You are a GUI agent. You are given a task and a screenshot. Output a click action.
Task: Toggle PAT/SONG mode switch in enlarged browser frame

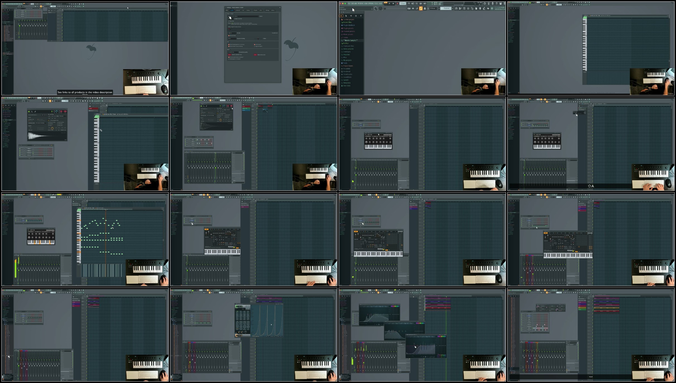(386, 3)
